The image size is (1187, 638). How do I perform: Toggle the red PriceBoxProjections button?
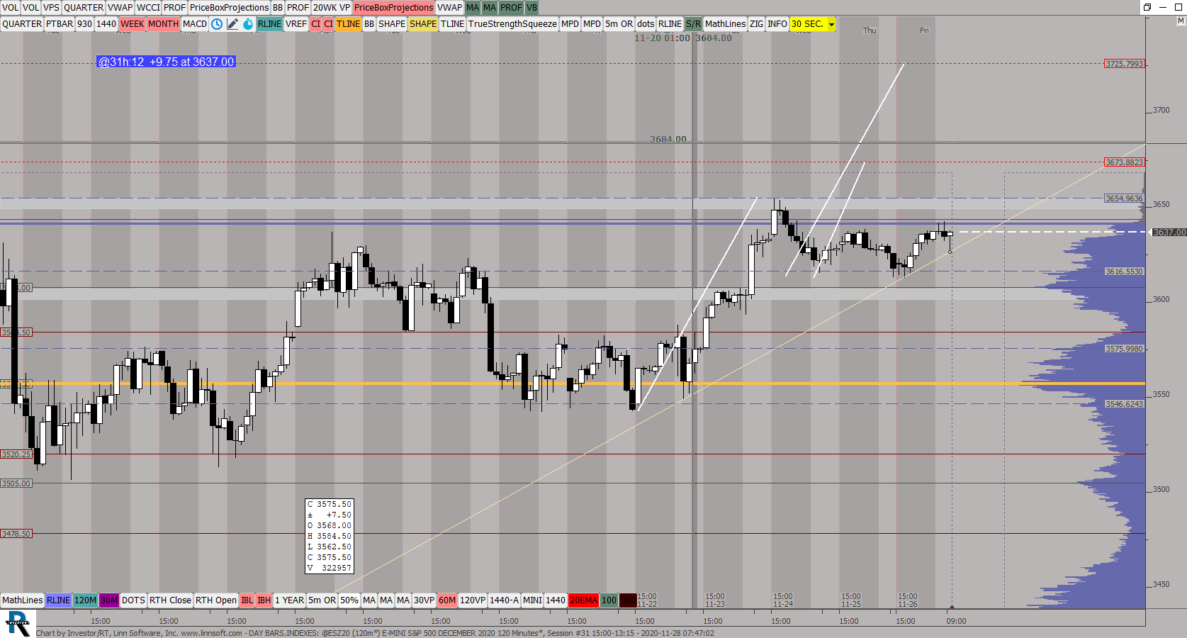click(393, 7)
